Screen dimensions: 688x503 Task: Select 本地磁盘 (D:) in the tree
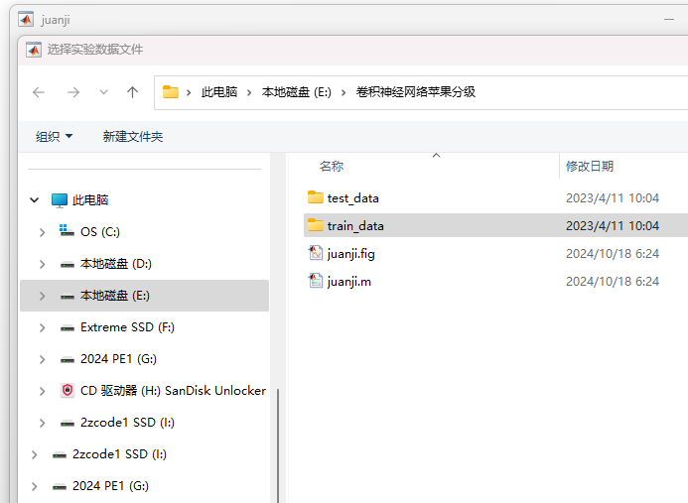point(116,264)
